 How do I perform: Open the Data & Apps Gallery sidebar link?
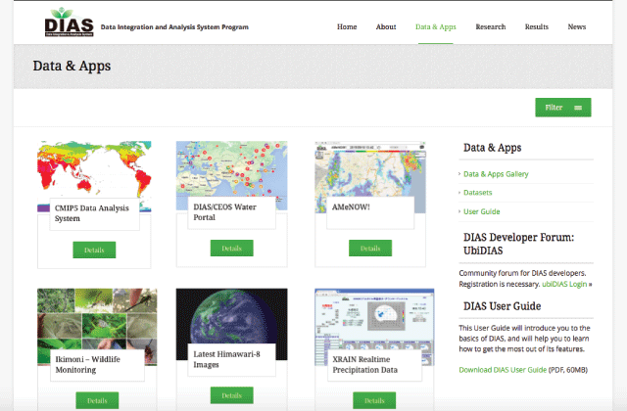pos(496,174)
